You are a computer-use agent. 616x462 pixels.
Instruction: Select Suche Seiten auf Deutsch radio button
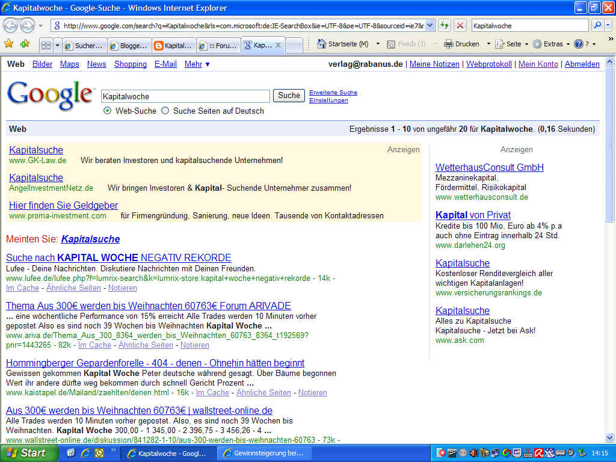pos(165,111)
